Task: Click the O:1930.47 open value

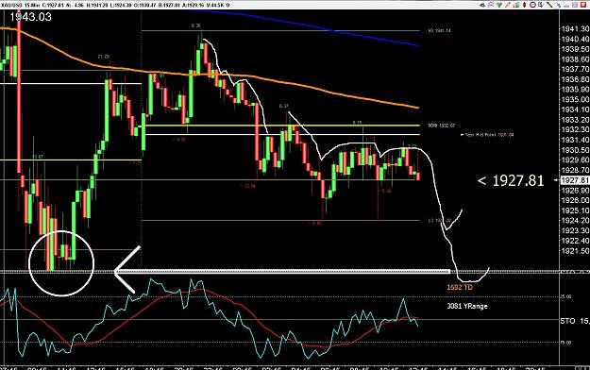Action: point(144,6)
